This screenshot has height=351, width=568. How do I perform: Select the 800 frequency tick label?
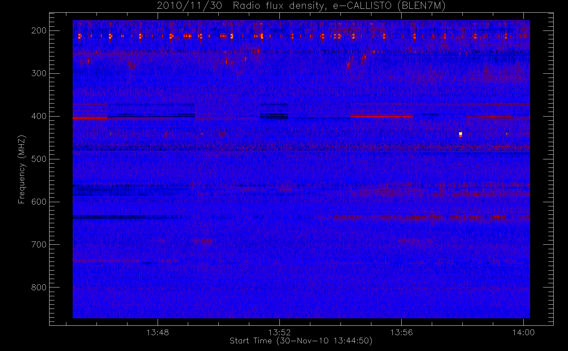(39, 287)
